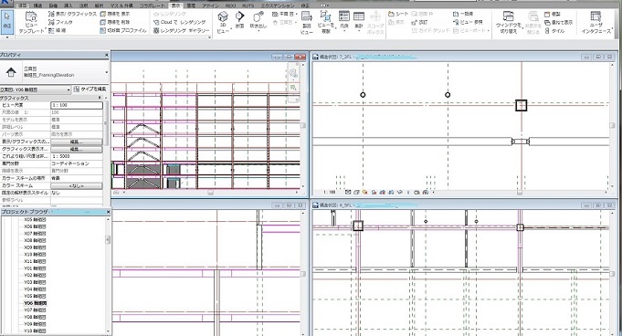Select Y01 軸組図 in the project browser
Image resolution: width=622 pixels, height=336 pixels.
[x=35, y=268]
